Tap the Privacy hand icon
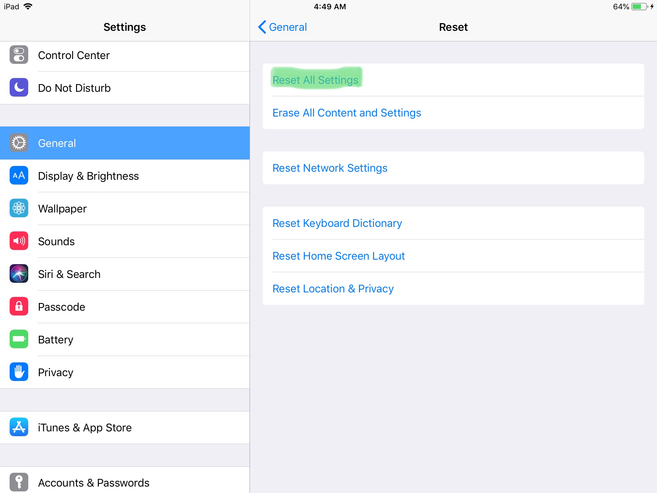This screenshot has width=657, height=493. [x=19, y=372]
